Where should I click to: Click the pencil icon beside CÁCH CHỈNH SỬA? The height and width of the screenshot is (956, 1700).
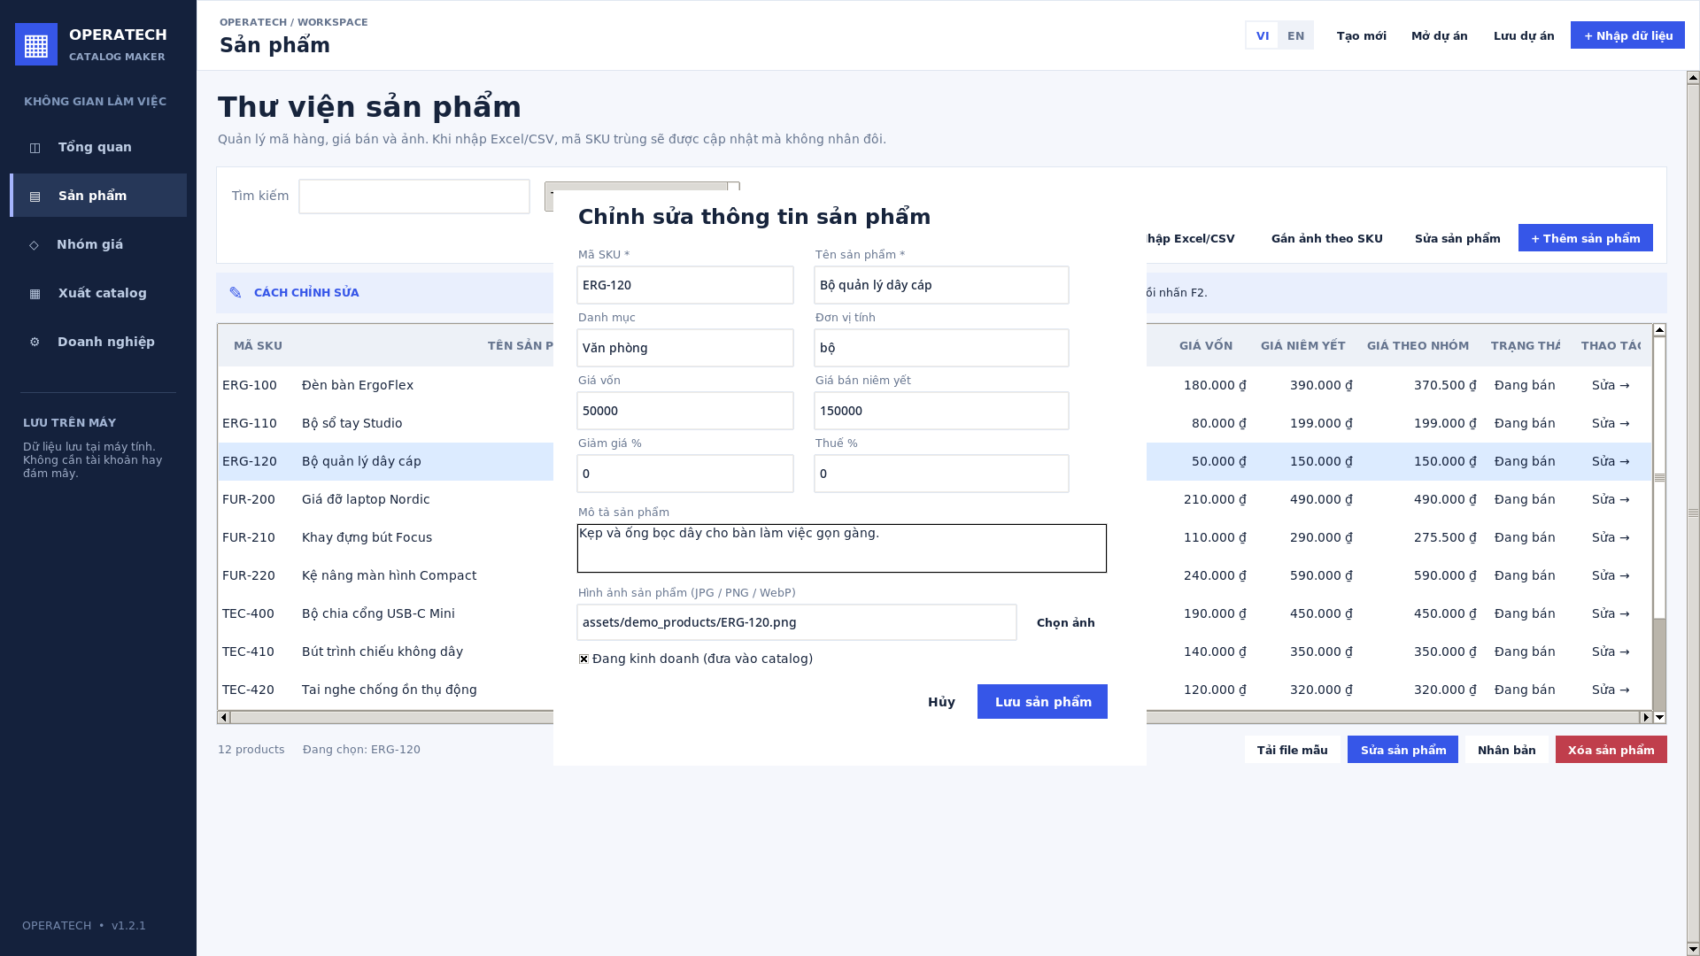pos(236,293)
